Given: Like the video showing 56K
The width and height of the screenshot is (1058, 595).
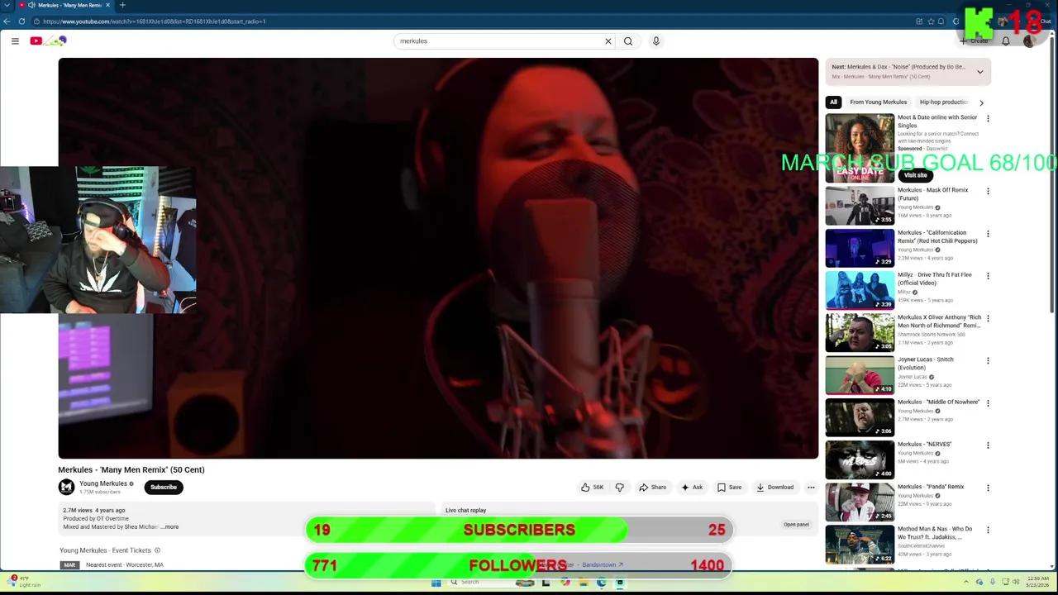Looking at the screenshot, I should coord(592,487).
